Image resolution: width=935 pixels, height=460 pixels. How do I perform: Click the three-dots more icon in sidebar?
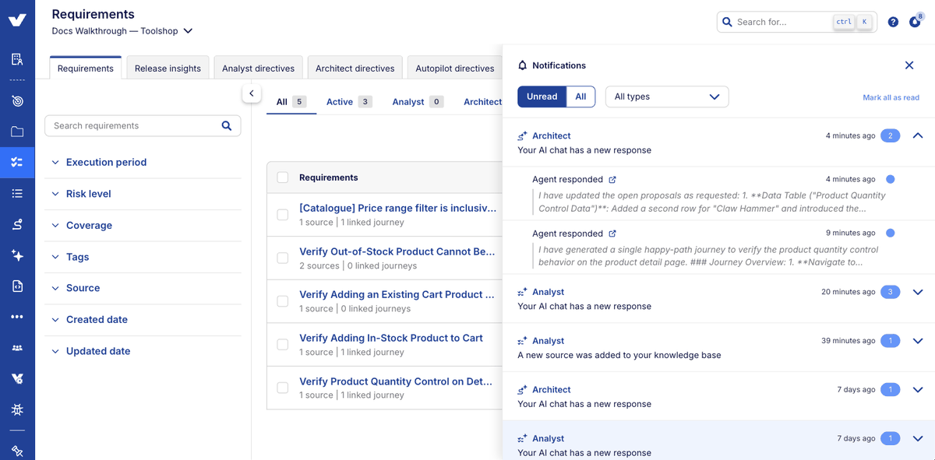17,317
